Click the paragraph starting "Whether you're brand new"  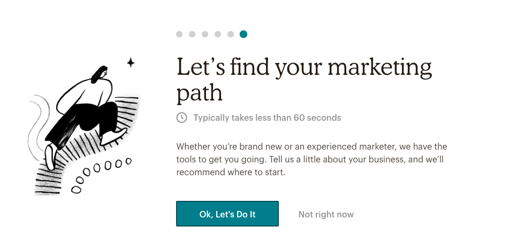tap(311, 159)
